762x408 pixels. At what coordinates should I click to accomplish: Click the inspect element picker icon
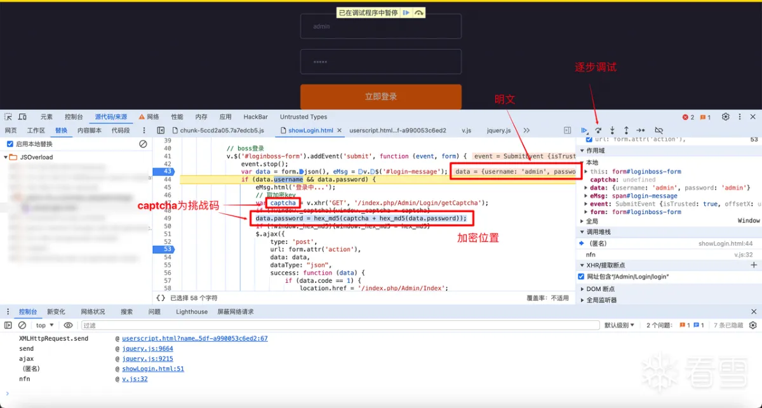click(x=8, y=117)
